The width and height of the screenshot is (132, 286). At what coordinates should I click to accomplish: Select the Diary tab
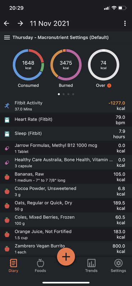point(13,266)
